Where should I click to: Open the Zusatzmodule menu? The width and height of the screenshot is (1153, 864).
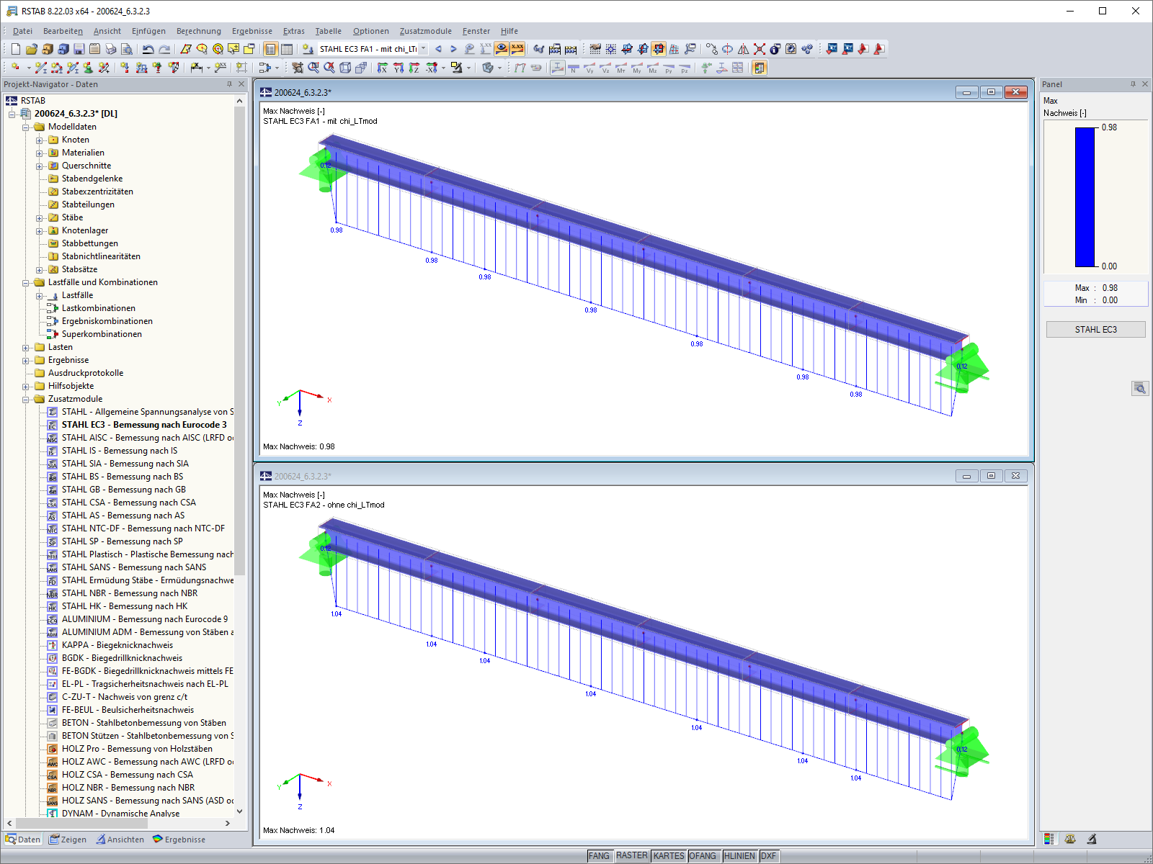425,31
